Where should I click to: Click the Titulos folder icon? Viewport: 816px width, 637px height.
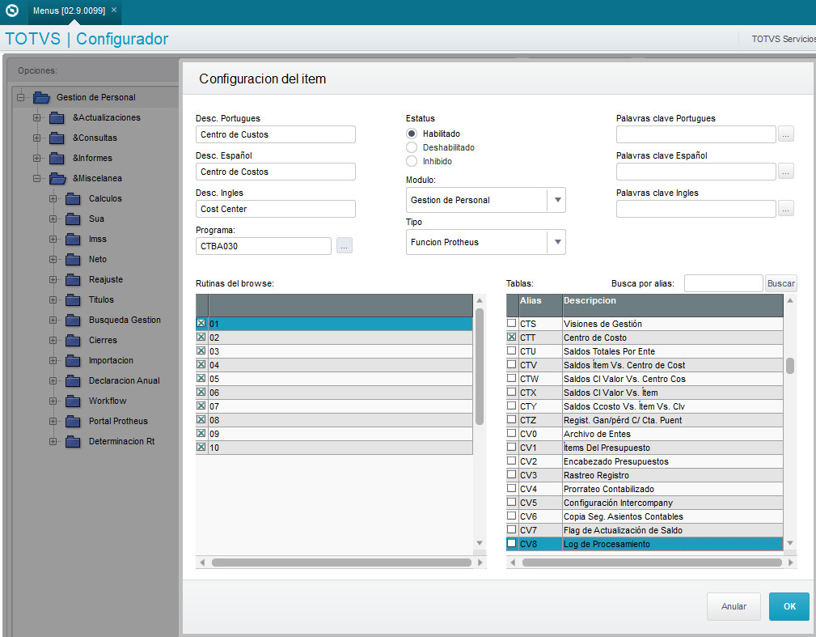[73, 300]
